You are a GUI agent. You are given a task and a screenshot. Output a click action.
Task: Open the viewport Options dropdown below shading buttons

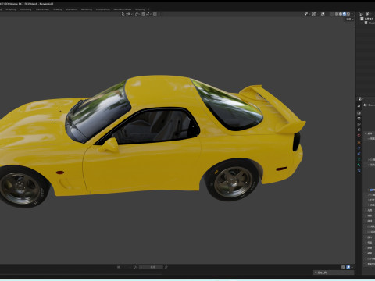(x=349, y=20)
